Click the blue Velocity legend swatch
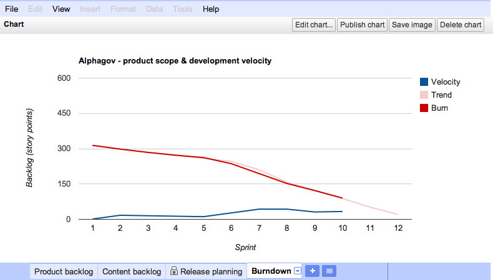493x280 pixels. click(x=424, y=82)
